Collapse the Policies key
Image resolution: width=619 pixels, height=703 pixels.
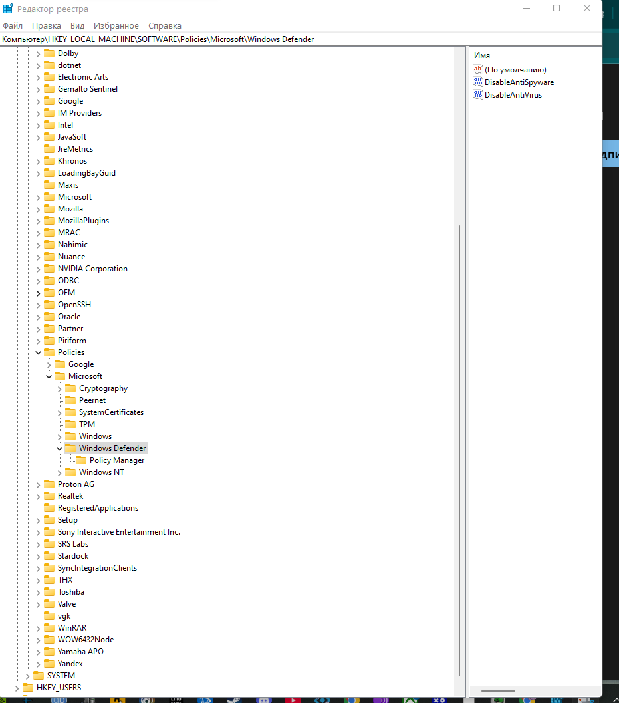coord(38,352)
